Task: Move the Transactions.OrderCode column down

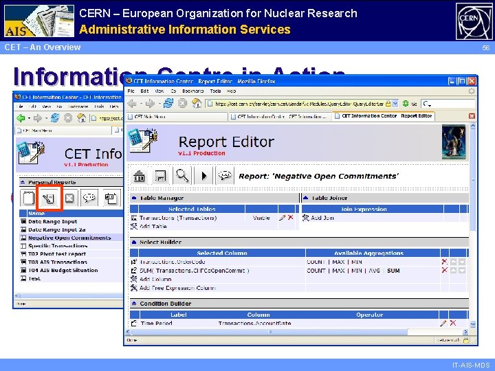Action: (462, 262)
